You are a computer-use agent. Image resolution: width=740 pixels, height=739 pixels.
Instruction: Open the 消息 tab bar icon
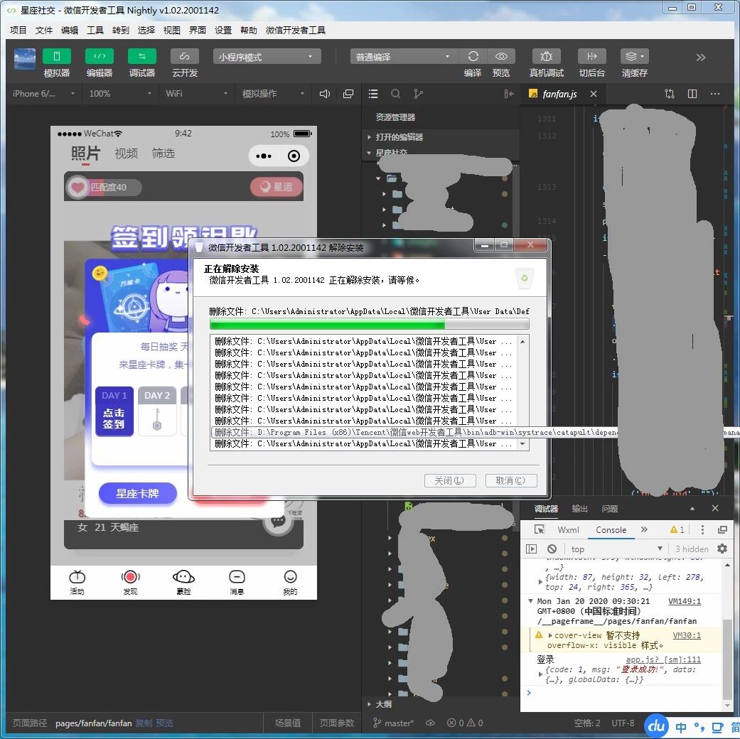(x=237, y=581)
